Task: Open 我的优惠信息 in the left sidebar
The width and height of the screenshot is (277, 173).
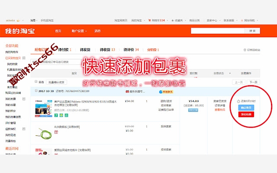Action: (x=13, y=117)
